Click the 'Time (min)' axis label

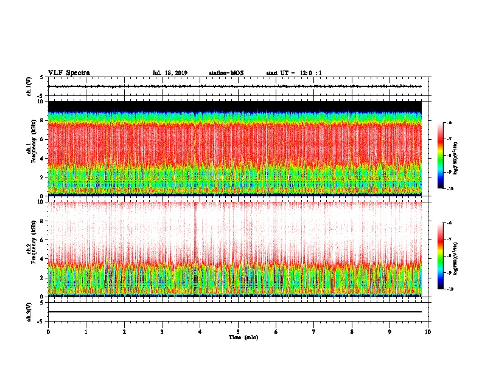pos(243,337)
